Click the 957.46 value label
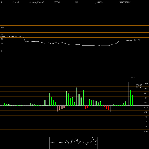Image resolution: width=149 pixels, height=149 pixels. tap(139, 87)
